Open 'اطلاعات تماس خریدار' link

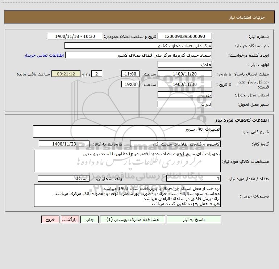44,55
